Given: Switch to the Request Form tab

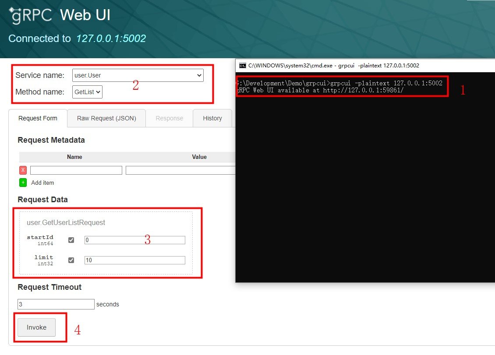Looking at the screenshot, I should click(x=38, y=118).
